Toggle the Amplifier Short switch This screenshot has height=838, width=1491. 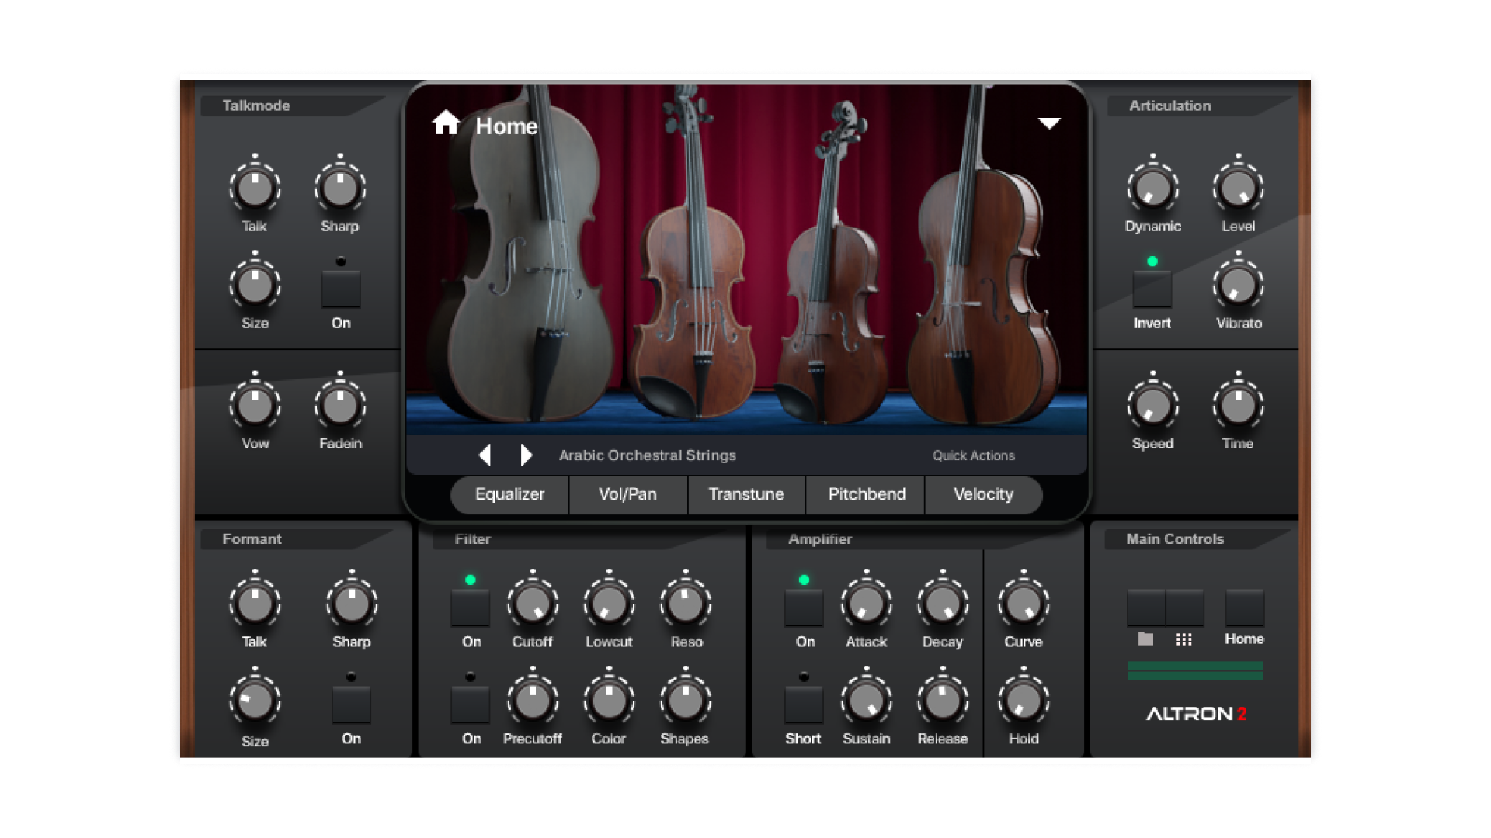click(804, 703)
